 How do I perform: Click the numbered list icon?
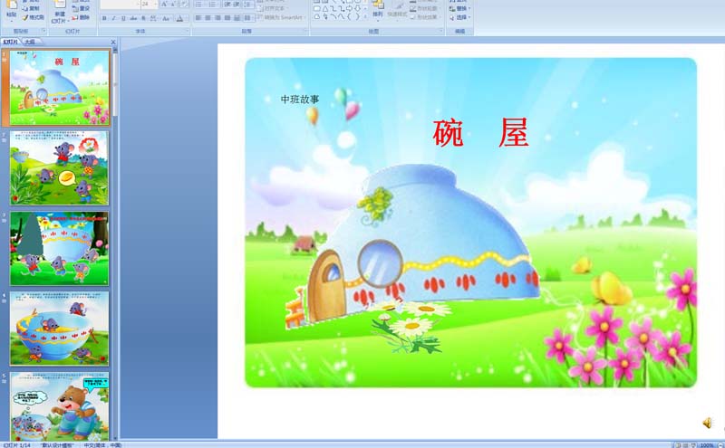click(x=213, y=5)
